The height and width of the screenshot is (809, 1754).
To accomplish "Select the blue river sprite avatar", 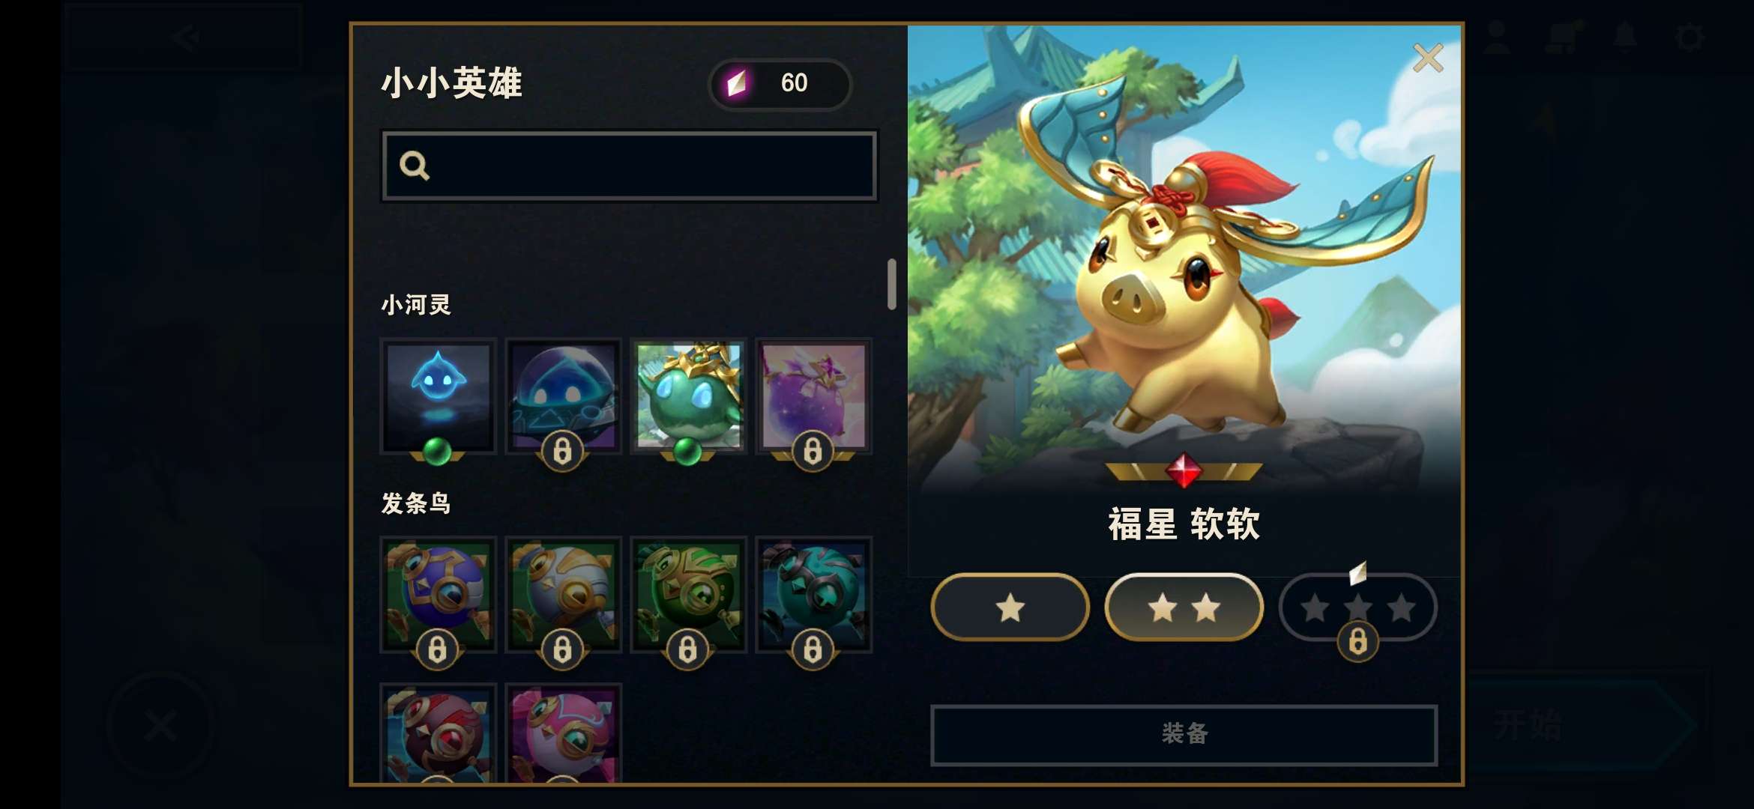I will coord(438,396).
